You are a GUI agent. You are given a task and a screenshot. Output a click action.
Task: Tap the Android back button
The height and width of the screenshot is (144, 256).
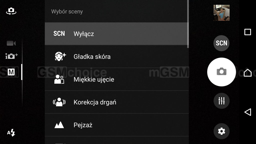coord(248,112)
